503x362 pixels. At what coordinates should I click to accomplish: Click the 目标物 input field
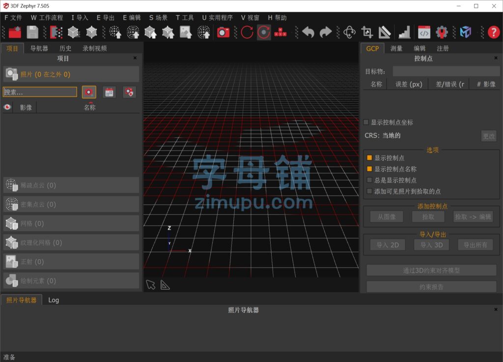click(x=446, y=71)
